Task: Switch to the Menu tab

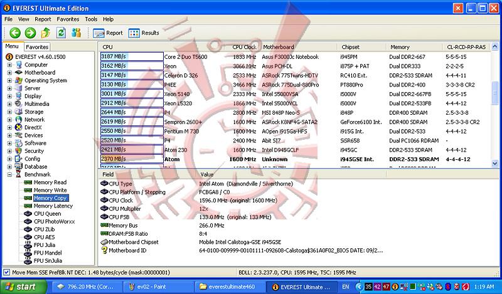Action: [12, 46]
